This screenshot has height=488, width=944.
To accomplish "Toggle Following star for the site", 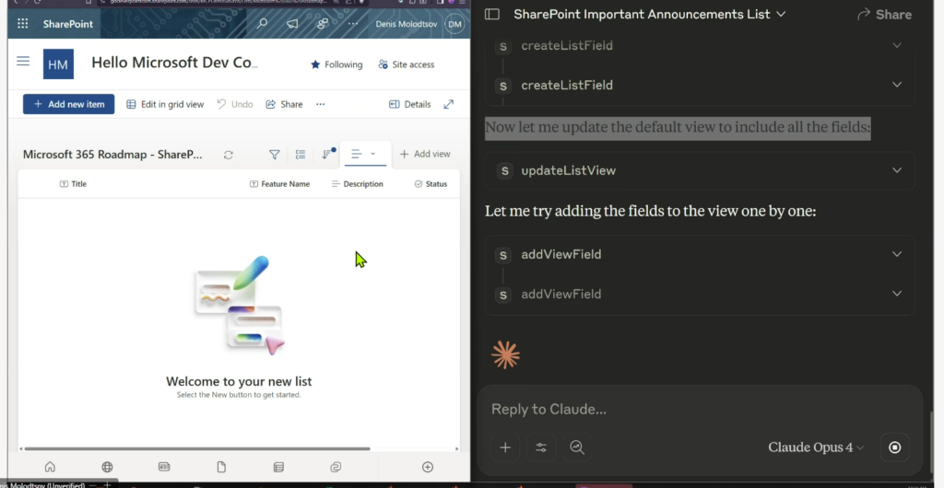I will (336, 64).
